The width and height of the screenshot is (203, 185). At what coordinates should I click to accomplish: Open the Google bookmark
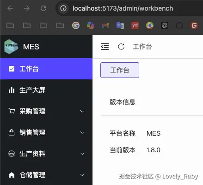coord(76,25)
